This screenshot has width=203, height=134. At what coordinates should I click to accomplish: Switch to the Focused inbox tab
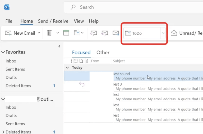(x=81, y=52)
